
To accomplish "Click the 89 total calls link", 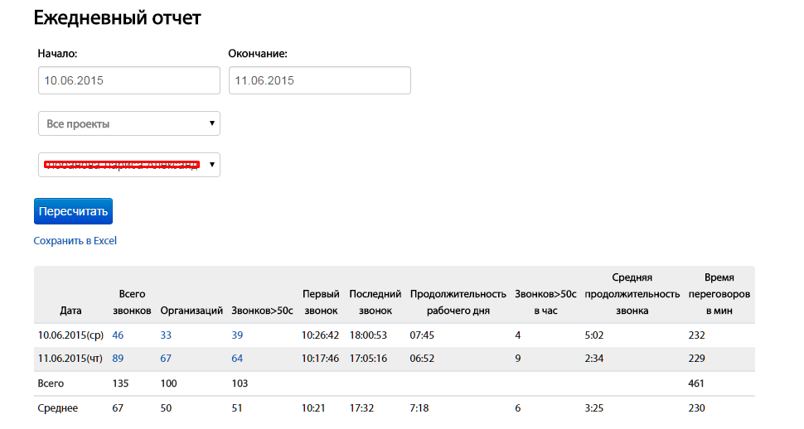I will pyautogui.click(x=118, y=359).
